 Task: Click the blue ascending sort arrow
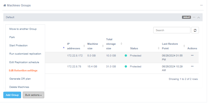coord(64,47)
